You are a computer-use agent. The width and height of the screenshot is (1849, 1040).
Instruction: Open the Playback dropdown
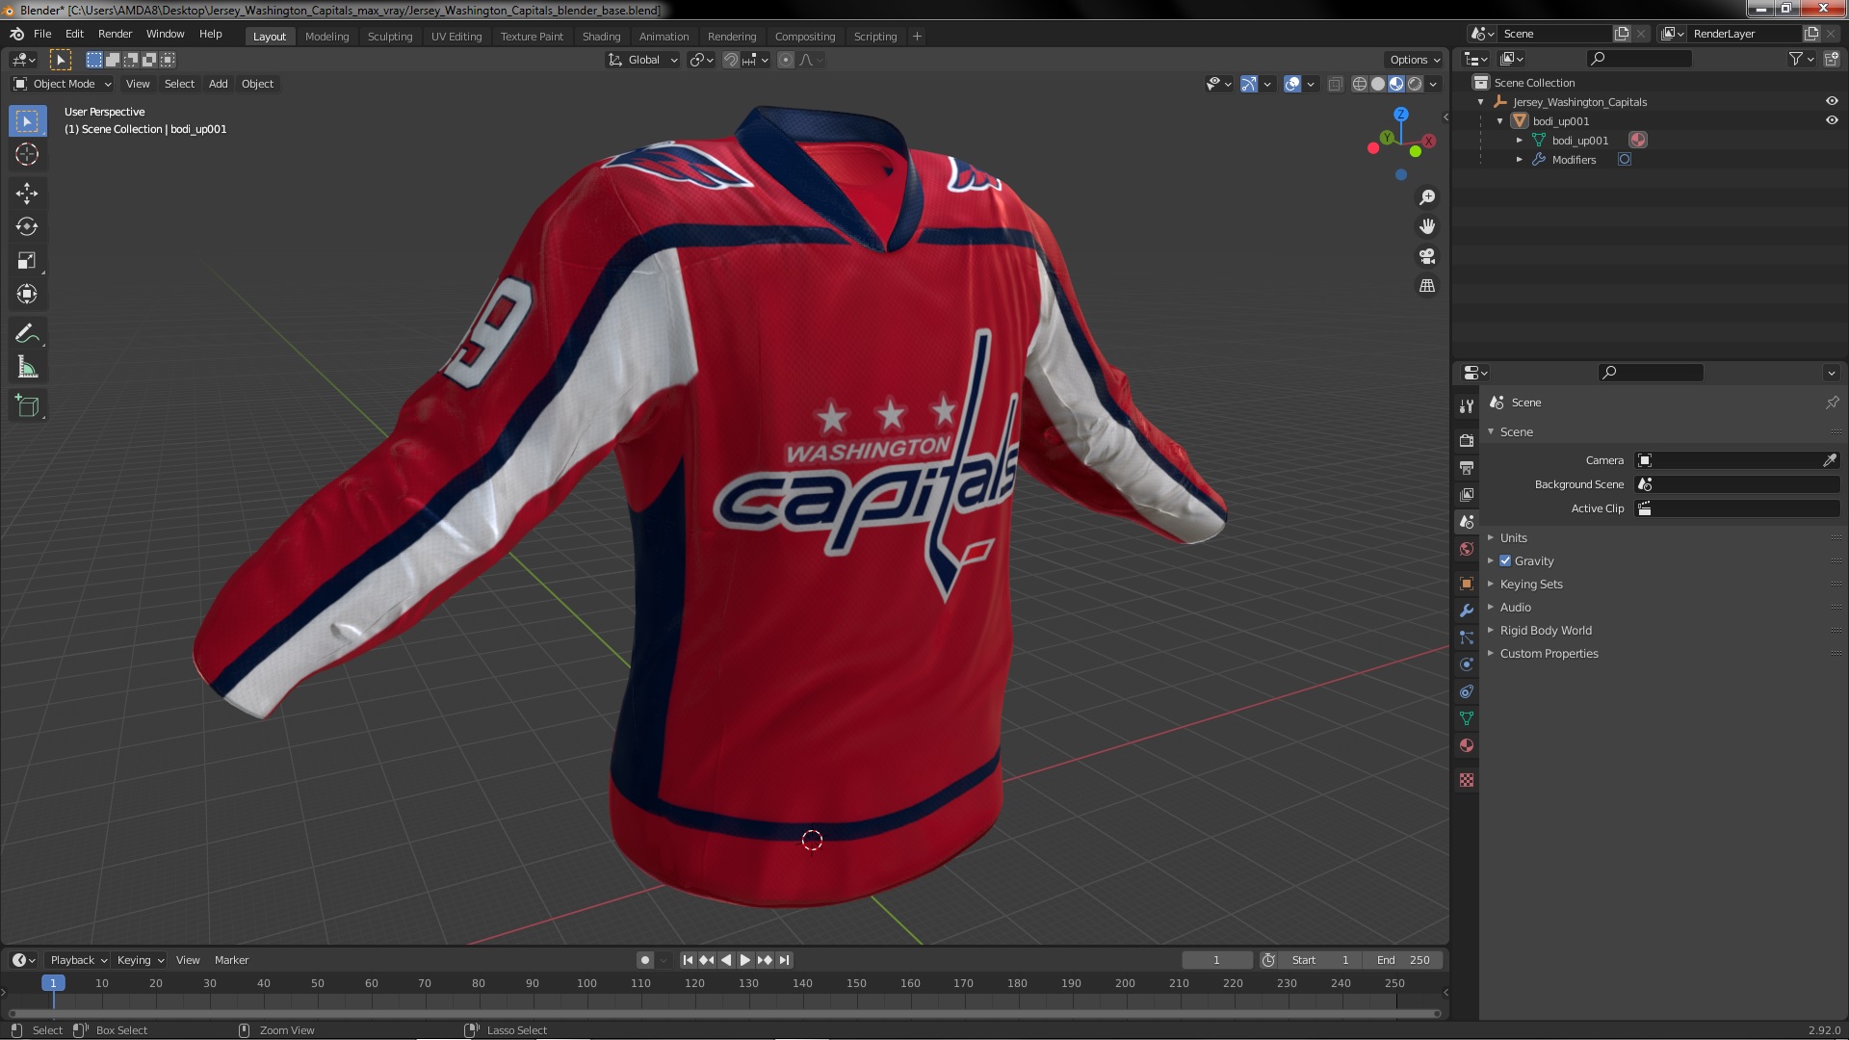[x=78, y=960]
